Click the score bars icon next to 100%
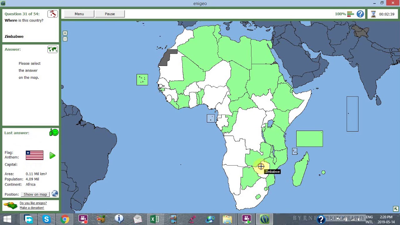Viewport: 400px width, 225px height. coord(351,14)
